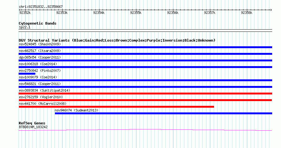Select the red nsv441700 (McCarroll2008) bar

click(x=116, y=107)
